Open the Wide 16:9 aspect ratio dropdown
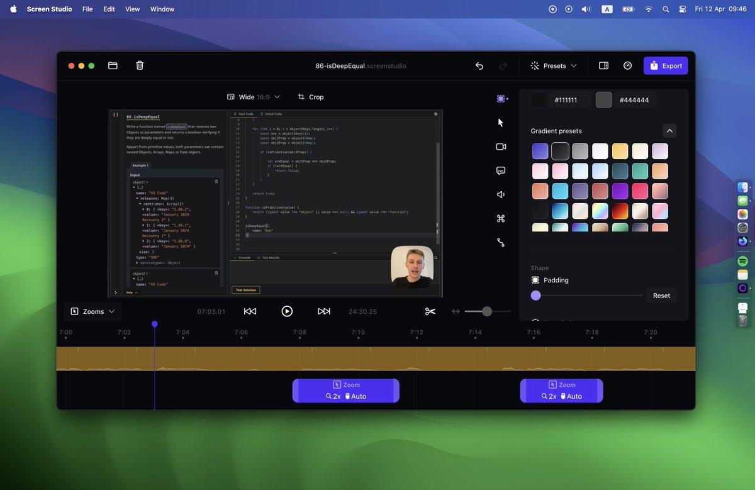Screen dimensions: 755x490 254,97
